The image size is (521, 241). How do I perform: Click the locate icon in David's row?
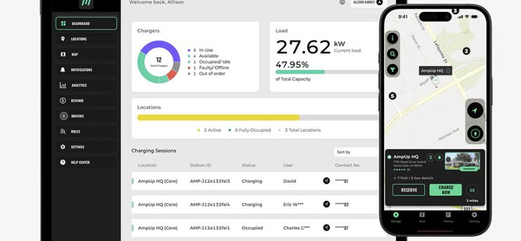[327, 181]
